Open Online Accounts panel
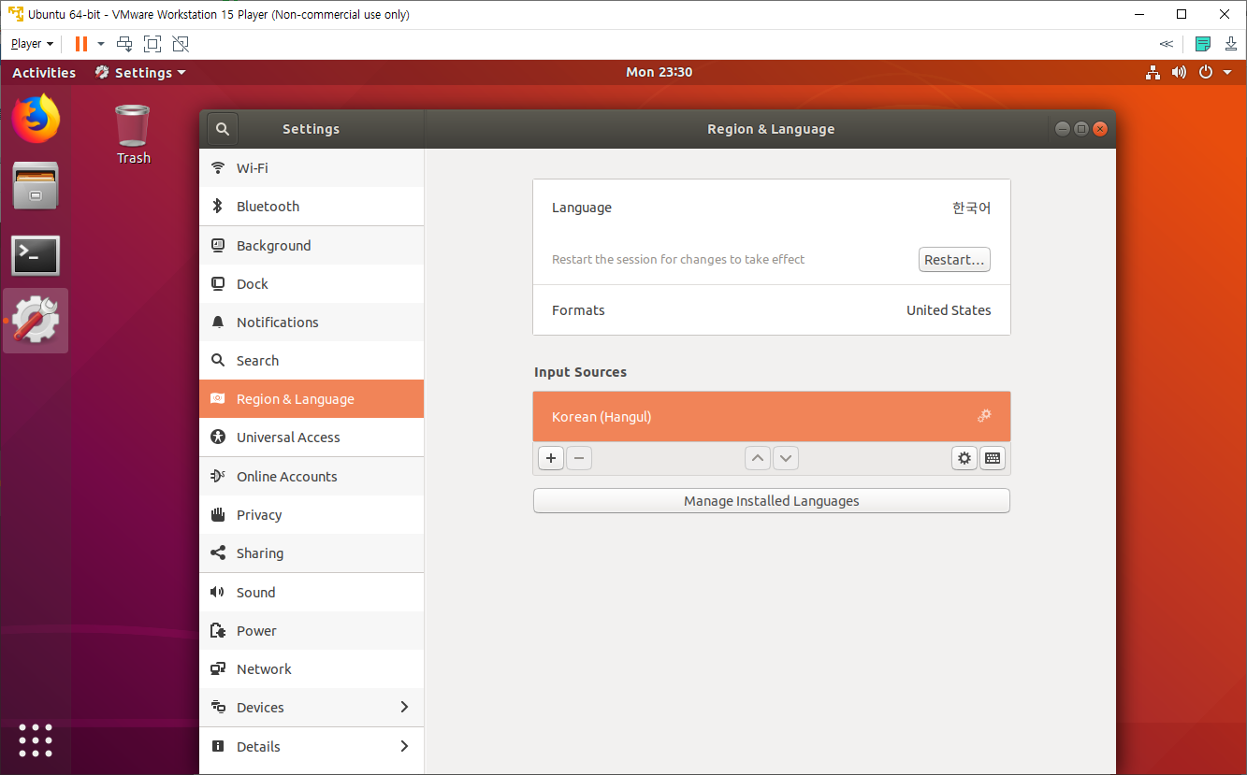The image size is (1247, 775). [x=312, y=476]
